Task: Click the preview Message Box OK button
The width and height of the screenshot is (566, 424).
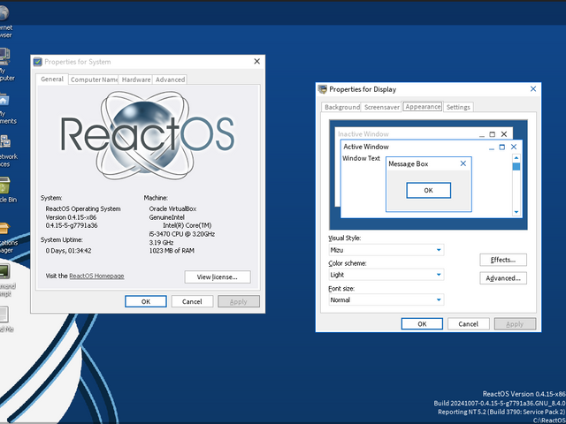Action: click(428, 191)
